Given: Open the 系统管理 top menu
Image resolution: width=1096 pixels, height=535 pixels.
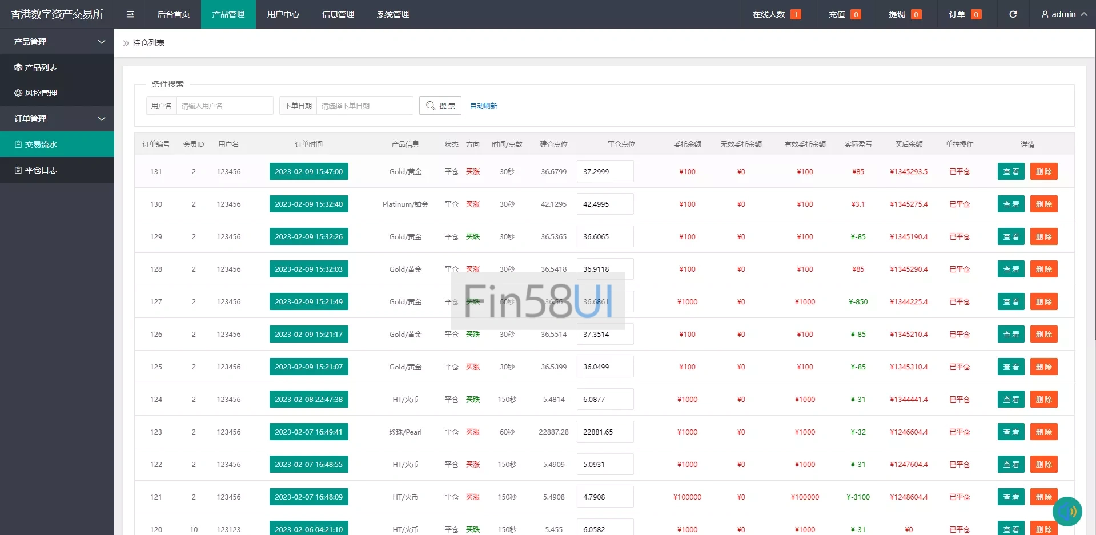Looking at the screenshot, I should click(392, 14).
